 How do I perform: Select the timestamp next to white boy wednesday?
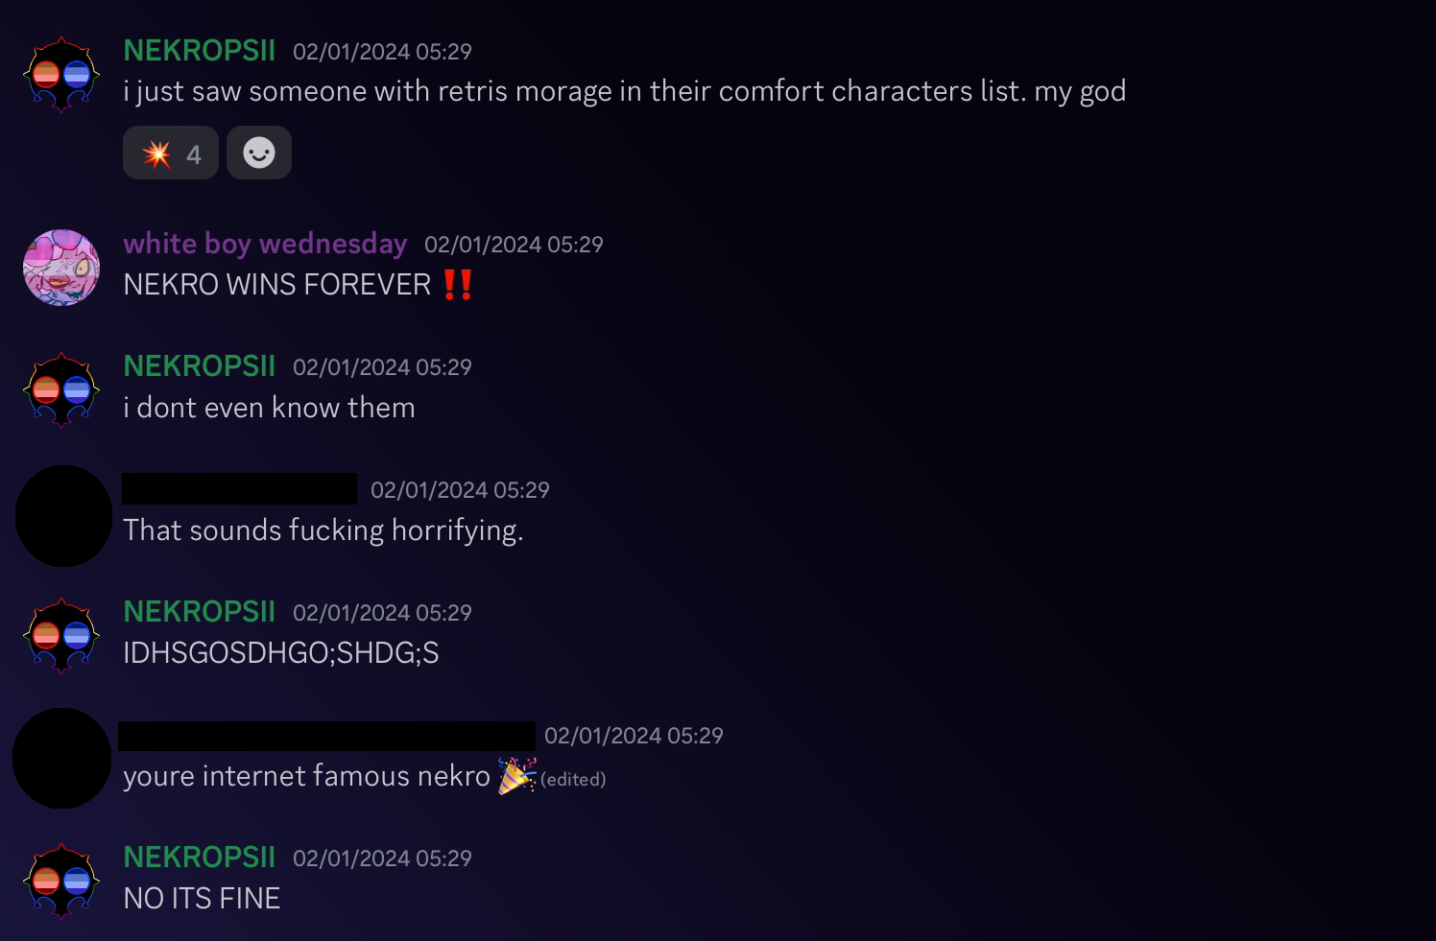point(514,245)
